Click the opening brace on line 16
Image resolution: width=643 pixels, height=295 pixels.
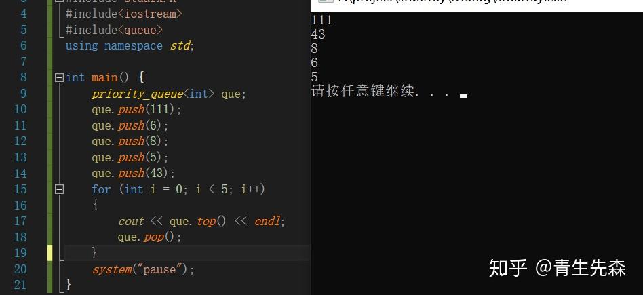95,205
